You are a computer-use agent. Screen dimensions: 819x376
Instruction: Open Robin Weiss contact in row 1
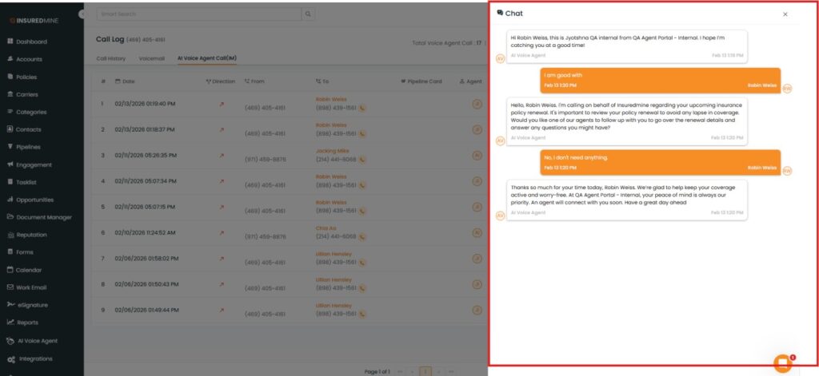point(331,98)
